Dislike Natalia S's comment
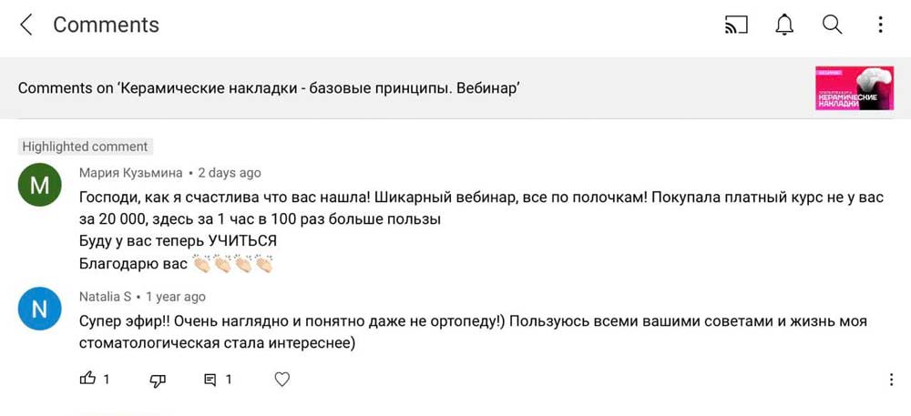Image resolution: width=911 pixels, height=416 pixels. tap(158, 380)
